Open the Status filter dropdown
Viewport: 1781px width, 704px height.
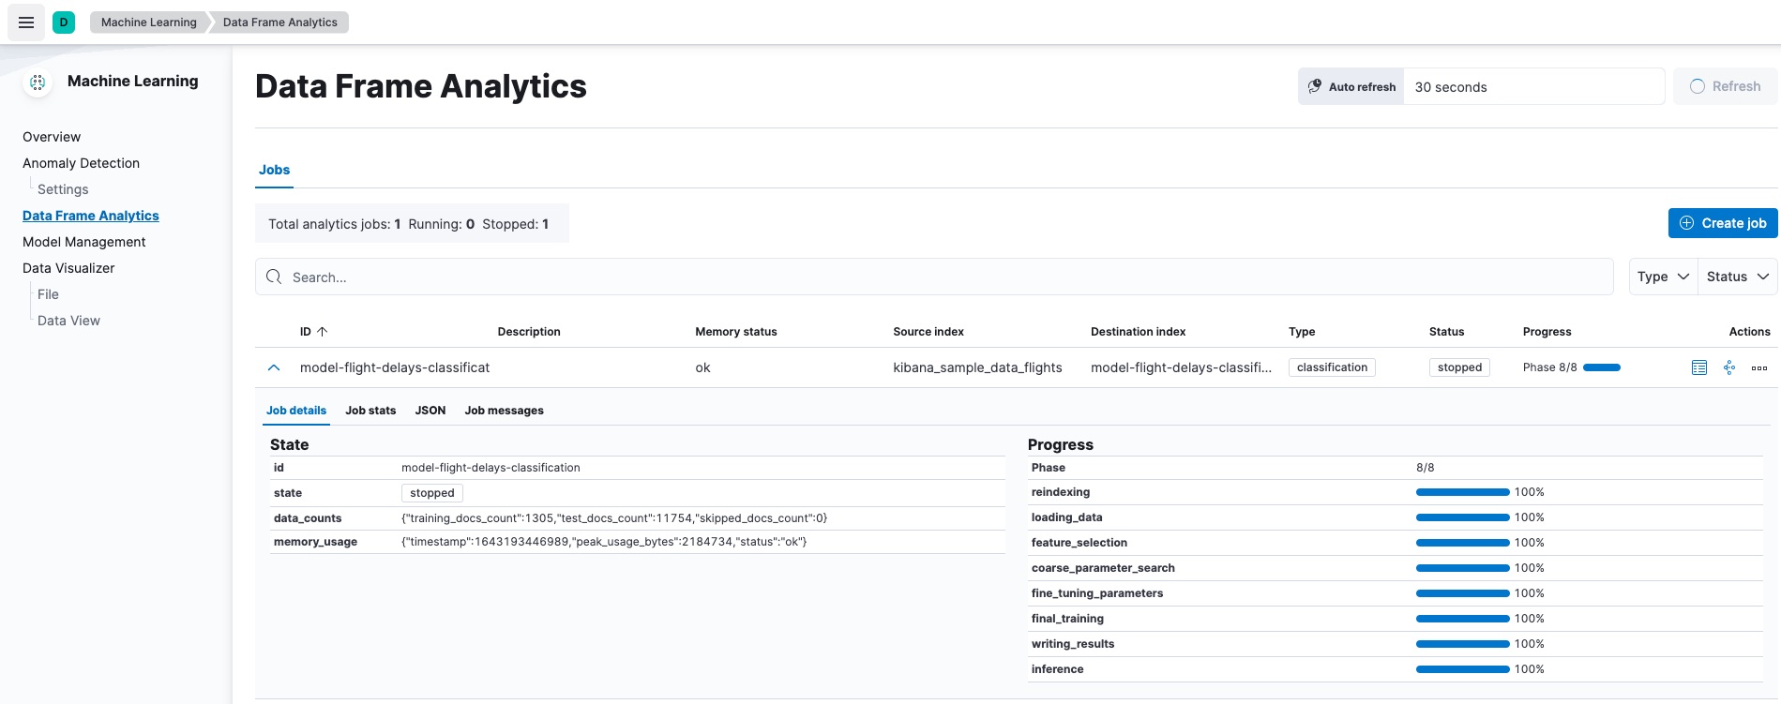coord(1737,277)
